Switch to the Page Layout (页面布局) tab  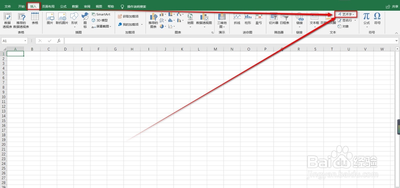[48, 6]
